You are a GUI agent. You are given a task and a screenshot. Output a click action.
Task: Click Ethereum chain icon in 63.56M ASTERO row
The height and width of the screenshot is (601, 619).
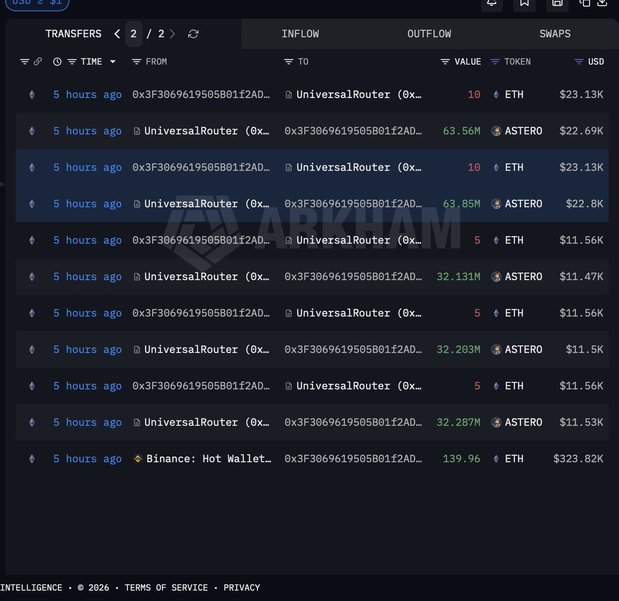point(32,131)
